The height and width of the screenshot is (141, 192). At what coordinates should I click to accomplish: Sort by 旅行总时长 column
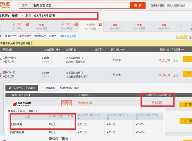coord(118,50)
